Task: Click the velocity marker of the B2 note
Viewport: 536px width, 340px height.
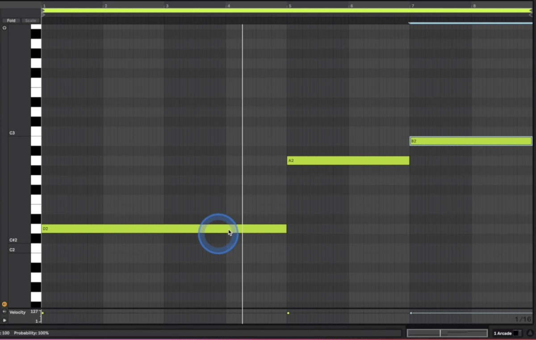Action: click(x=411, y=313)
